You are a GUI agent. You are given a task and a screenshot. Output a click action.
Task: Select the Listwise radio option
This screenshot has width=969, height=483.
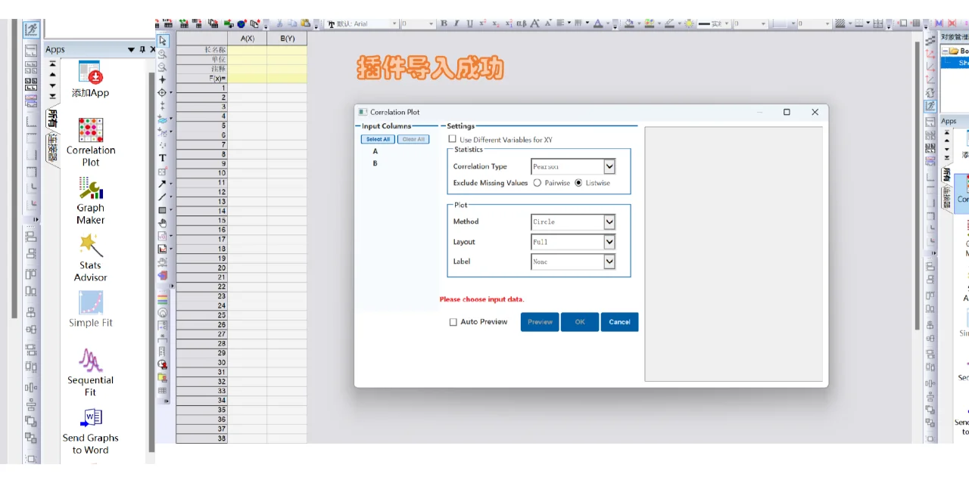click(x=578, y=183)
